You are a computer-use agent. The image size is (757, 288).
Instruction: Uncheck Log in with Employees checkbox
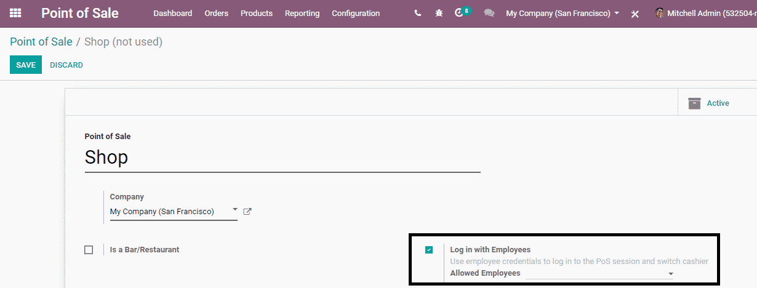click(429, 250)
